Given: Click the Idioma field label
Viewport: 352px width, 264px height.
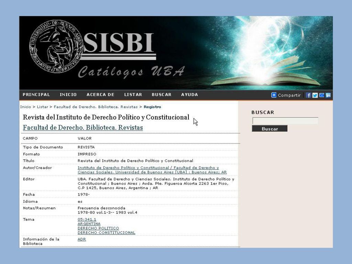Looking at the screenshot, I should [30, 201].
